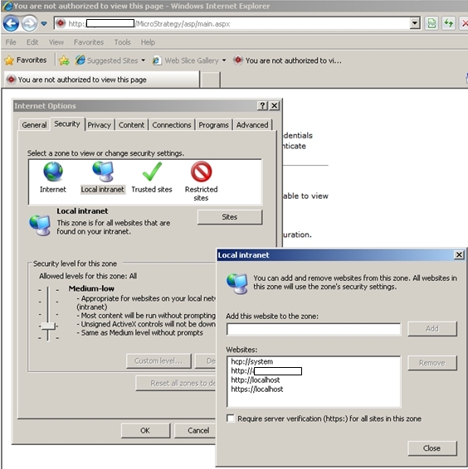This screenshot has width=468, height=469.
Task: Select the 'You are not authorized' page tab
Action: 102,80
